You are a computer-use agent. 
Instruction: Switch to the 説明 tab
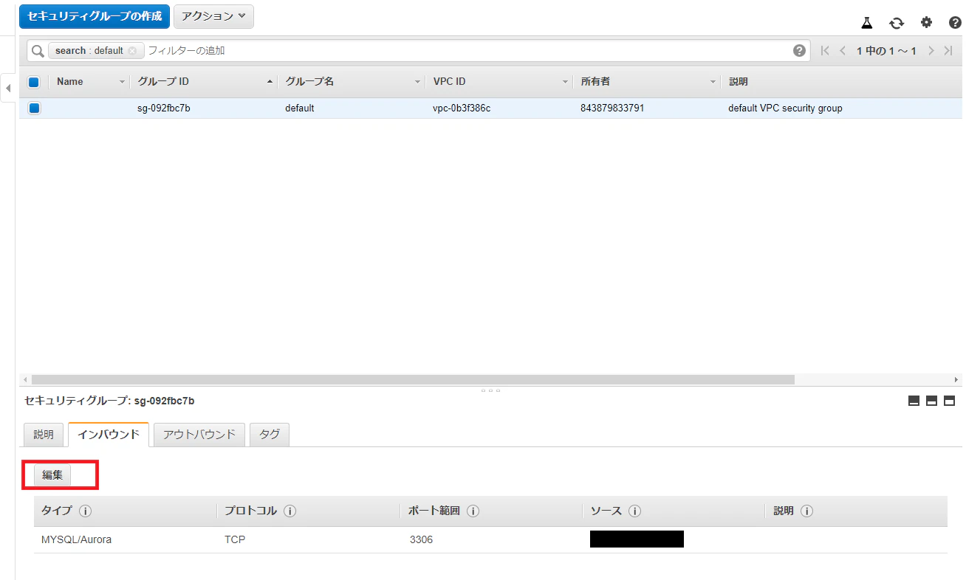tap(44, 435)
